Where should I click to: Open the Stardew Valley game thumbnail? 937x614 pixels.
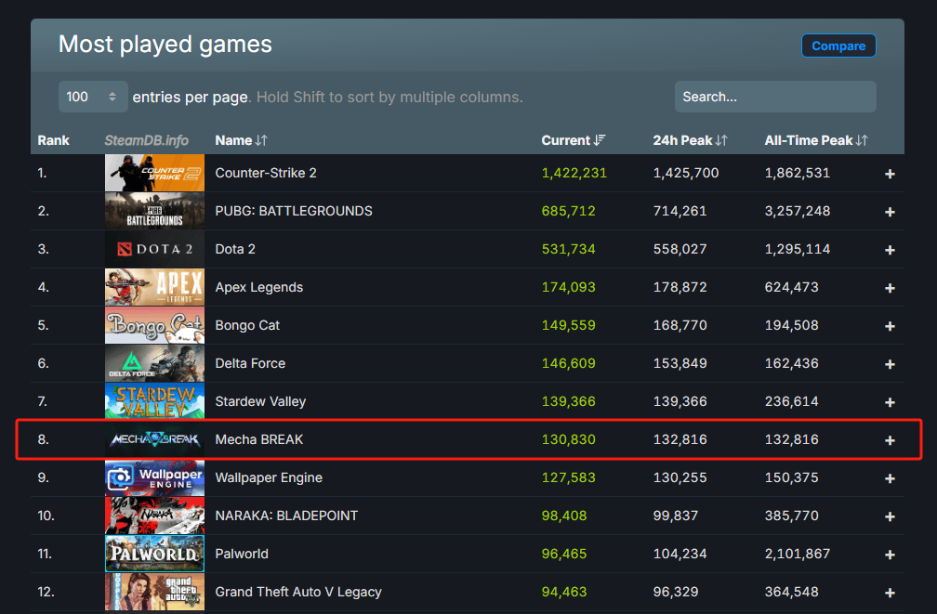coord(154,401)
